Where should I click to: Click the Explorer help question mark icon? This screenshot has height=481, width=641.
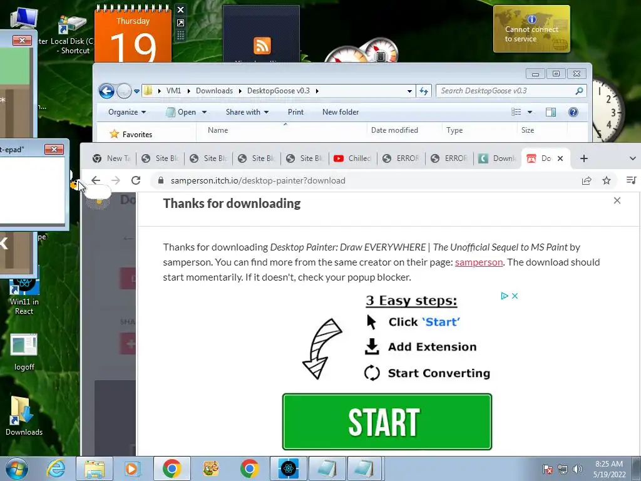pyautogui.click(x=573, y=112)
